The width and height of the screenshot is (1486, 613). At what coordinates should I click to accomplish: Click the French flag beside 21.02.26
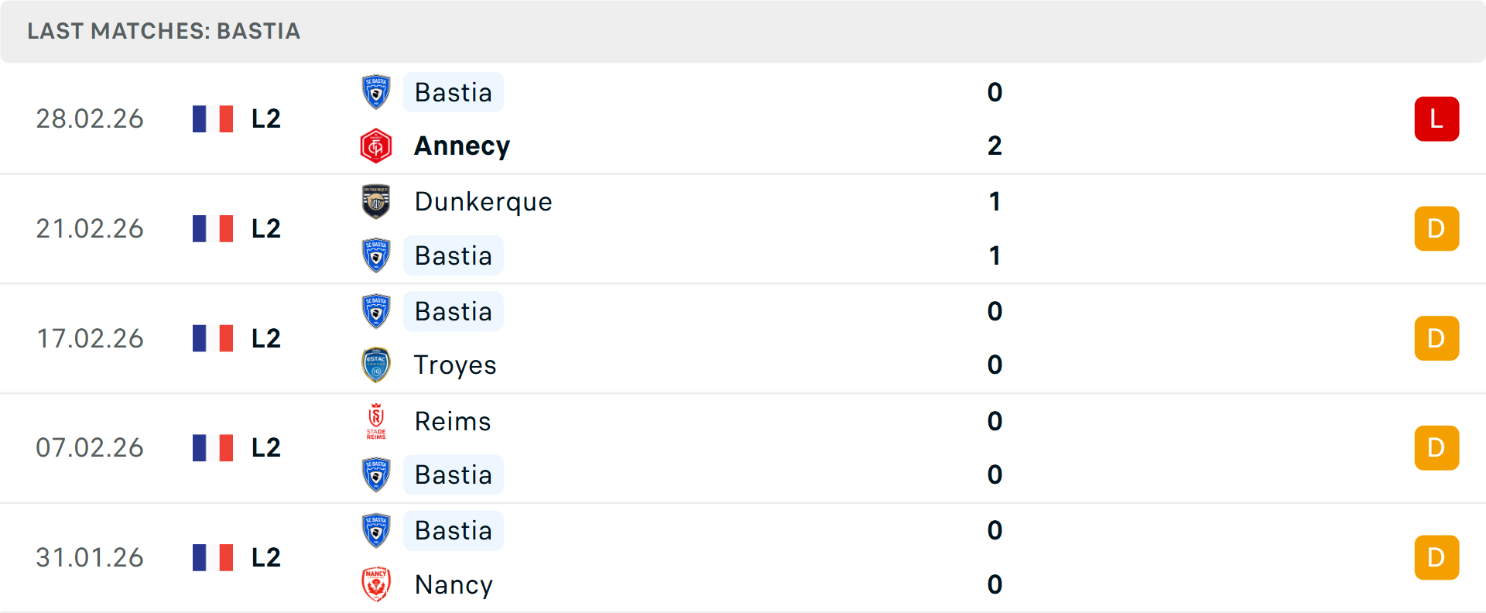213,228
